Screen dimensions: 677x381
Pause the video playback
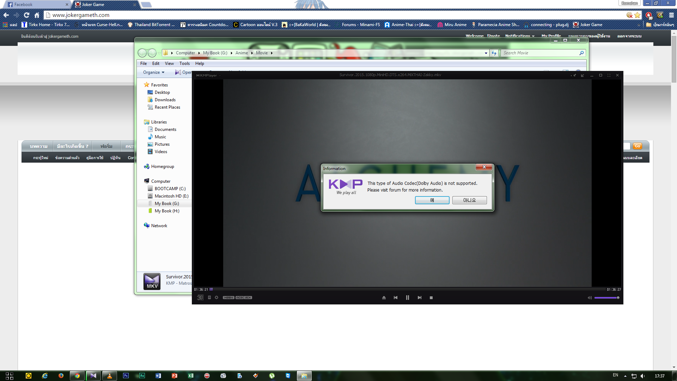pos(408,297)
